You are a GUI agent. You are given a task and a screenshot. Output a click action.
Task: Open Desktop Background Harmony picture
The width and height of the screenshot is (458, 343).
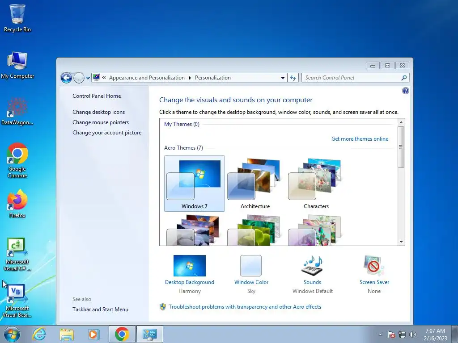190,266
